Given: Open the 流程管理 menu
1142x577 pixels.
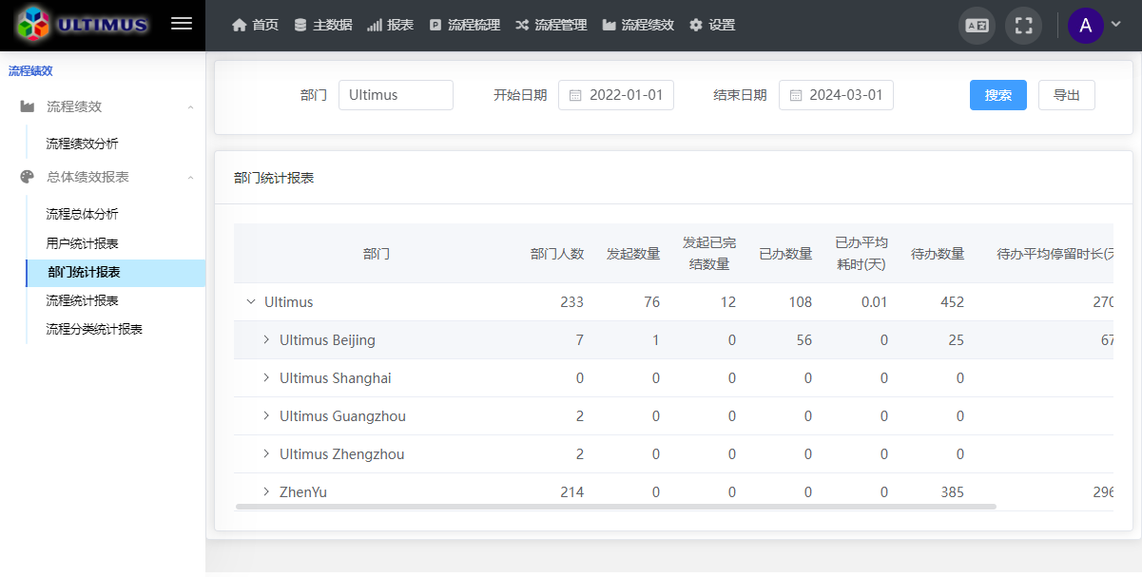Looking at the screenshot, I should 552,26.
